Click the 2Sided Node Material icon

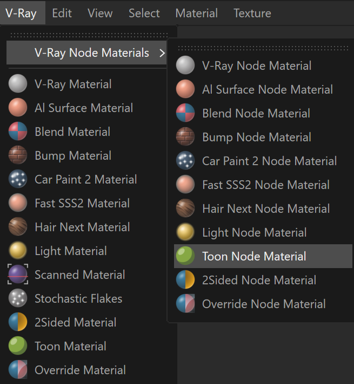[185, 279]
